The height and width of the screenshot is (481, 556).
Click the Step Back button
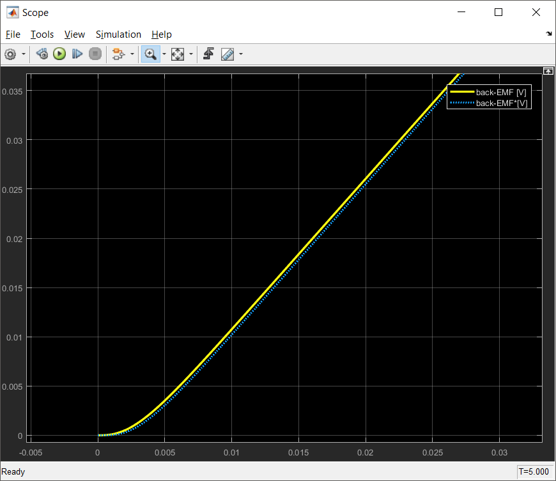tap(42, 54)
